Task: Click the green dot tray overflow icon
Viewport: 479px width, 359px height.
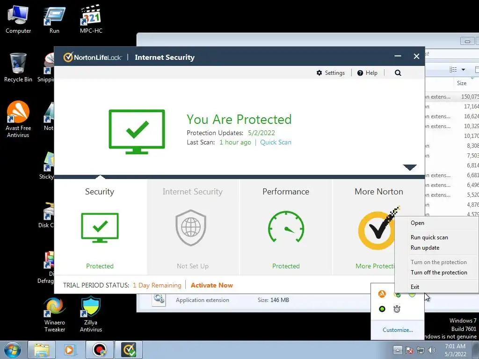Action: pyautogui.click(x=382, y=309)
